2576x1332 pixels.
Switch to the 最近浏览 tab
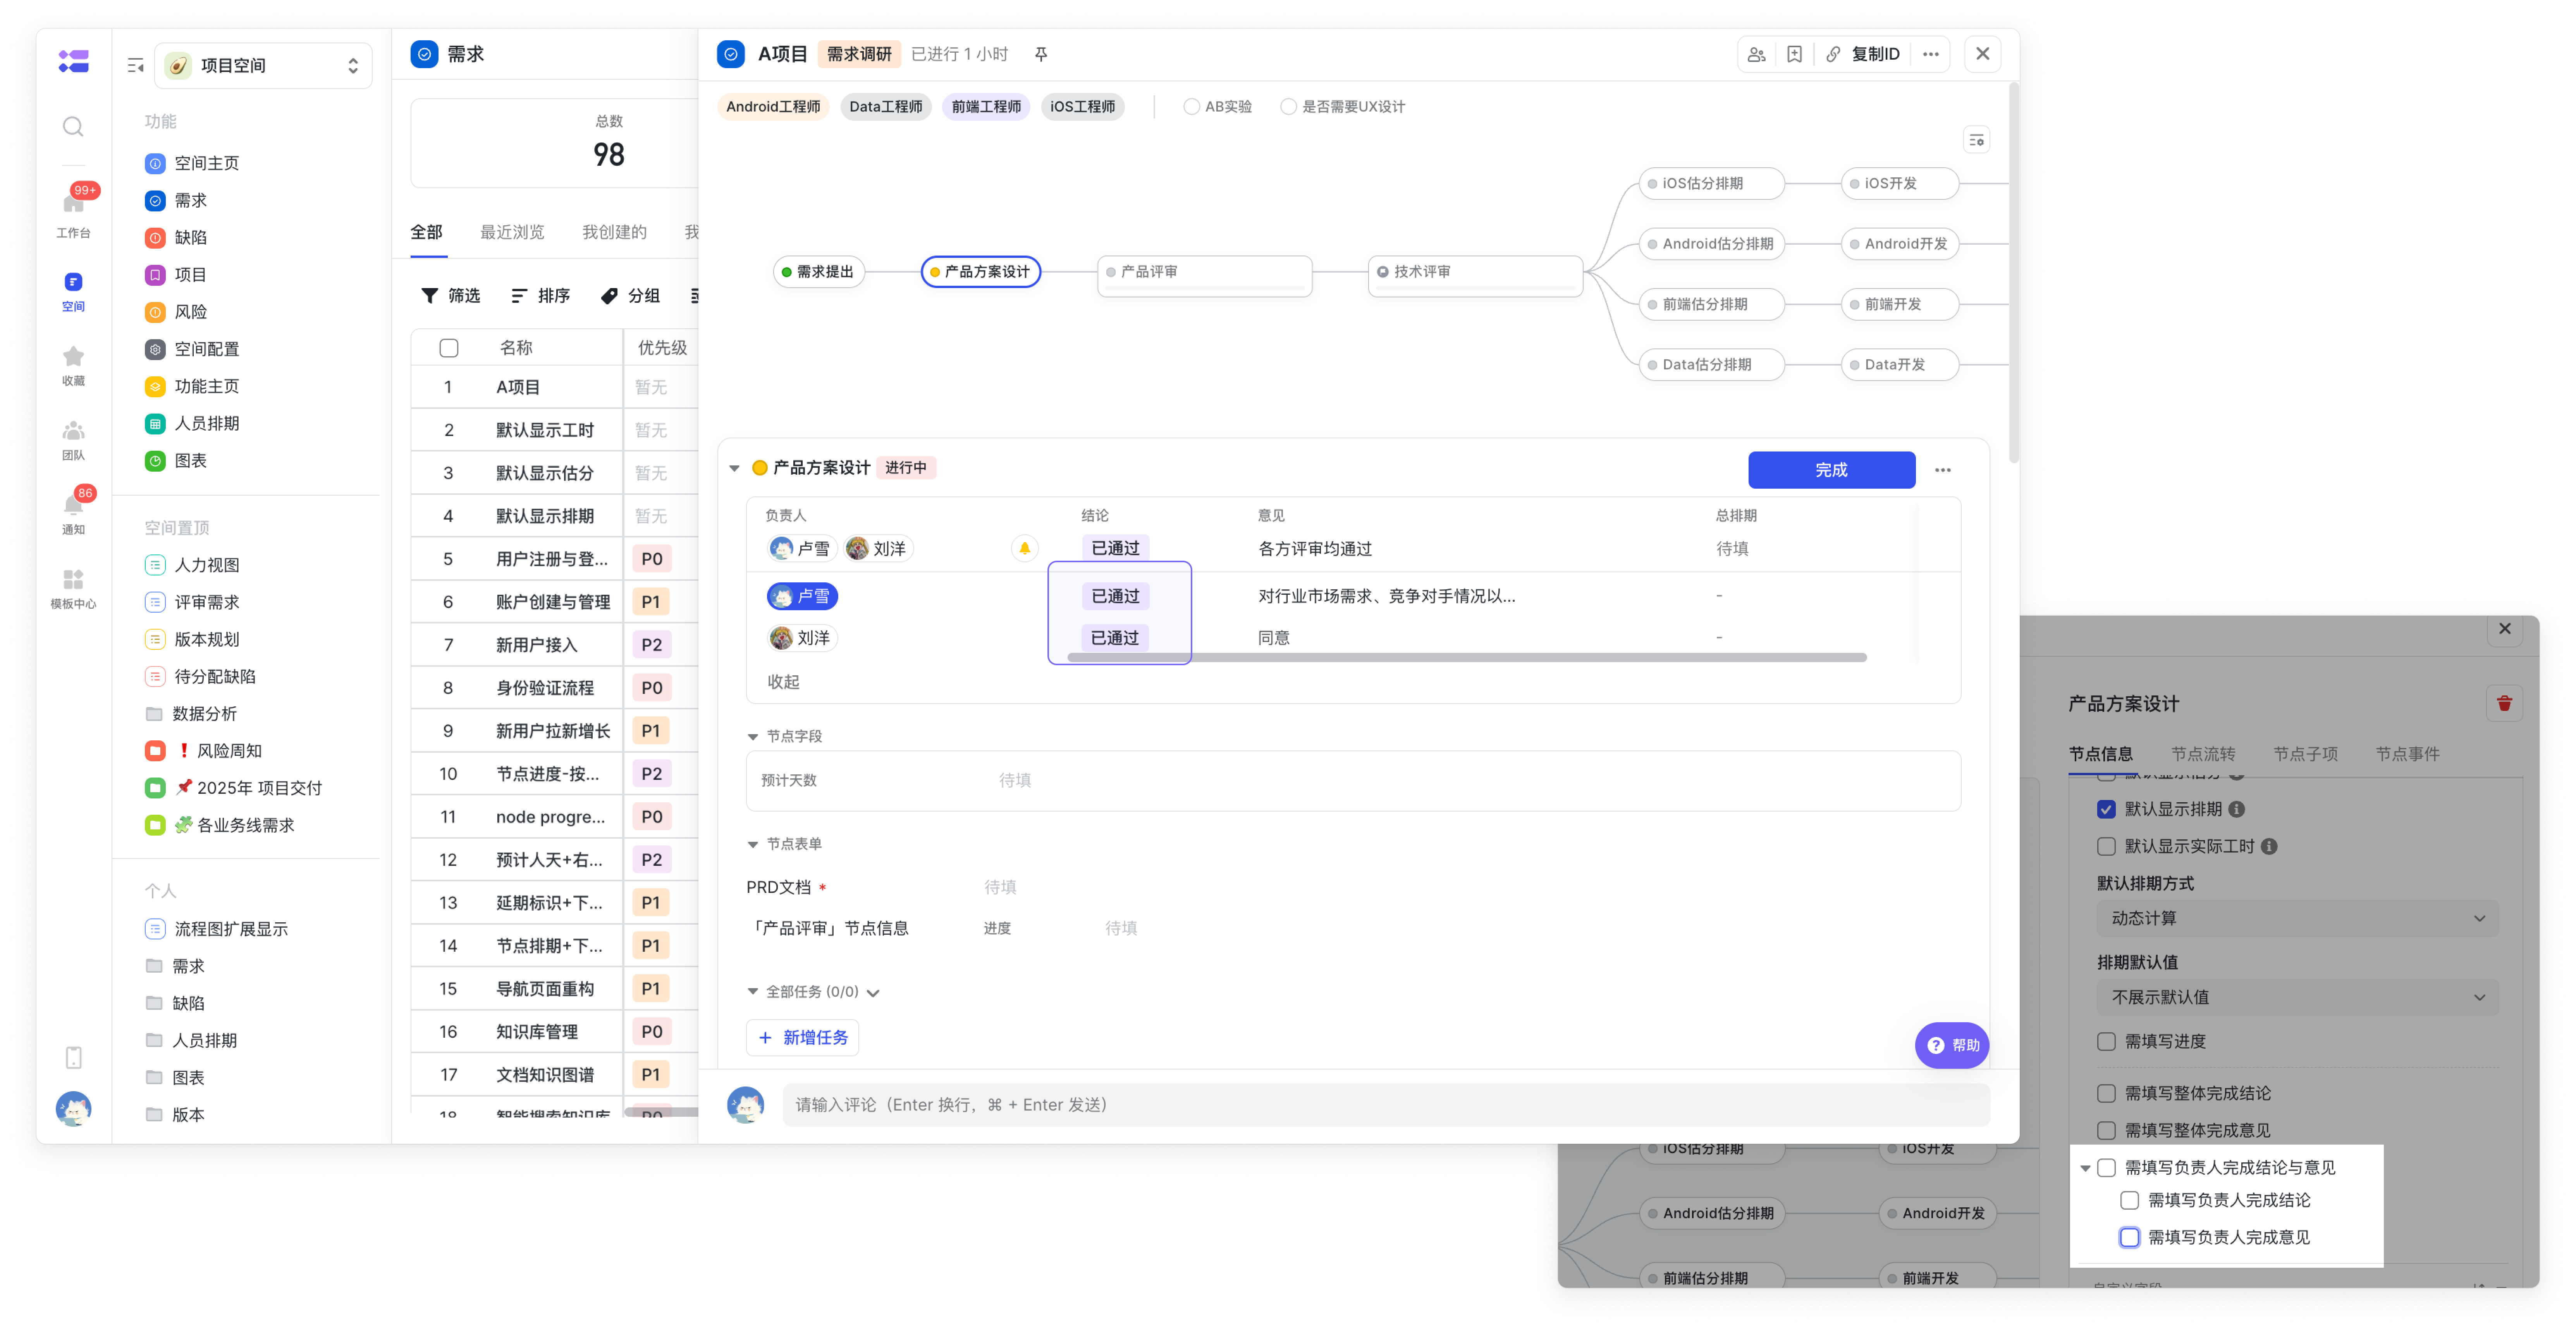coord(512,232)
